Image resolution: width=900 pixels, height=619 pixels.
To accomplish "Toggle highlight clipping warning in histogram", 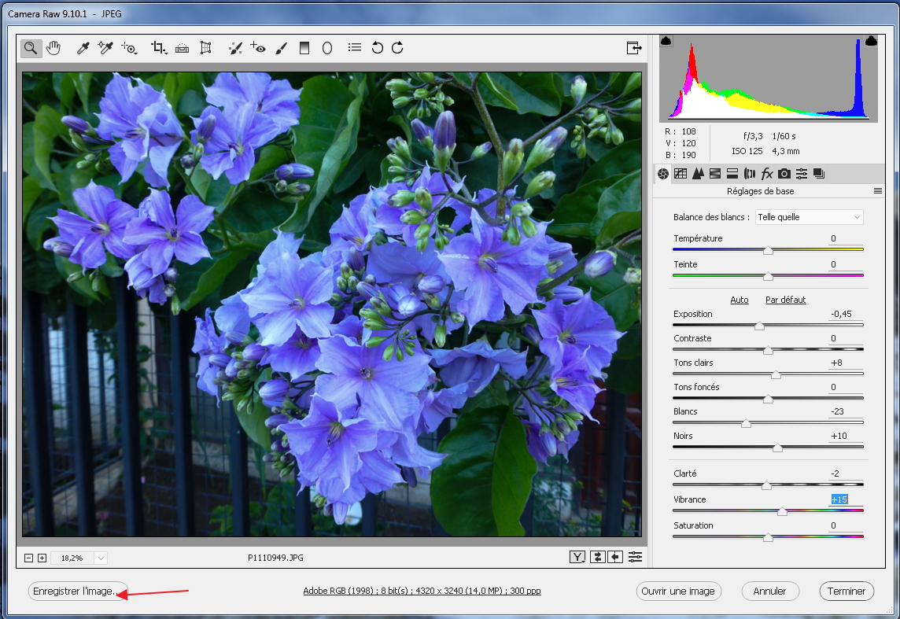I will coord(871,41).
